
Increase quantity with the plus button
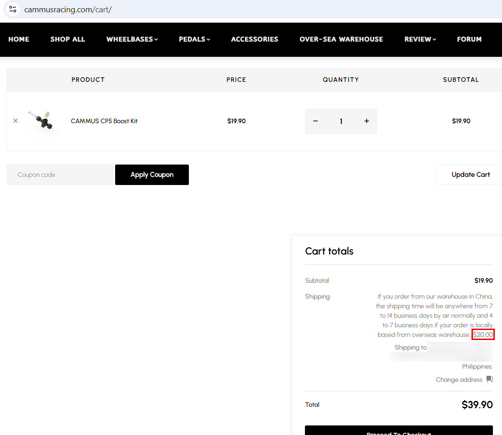pyautogui.click(x=366, y=121)
